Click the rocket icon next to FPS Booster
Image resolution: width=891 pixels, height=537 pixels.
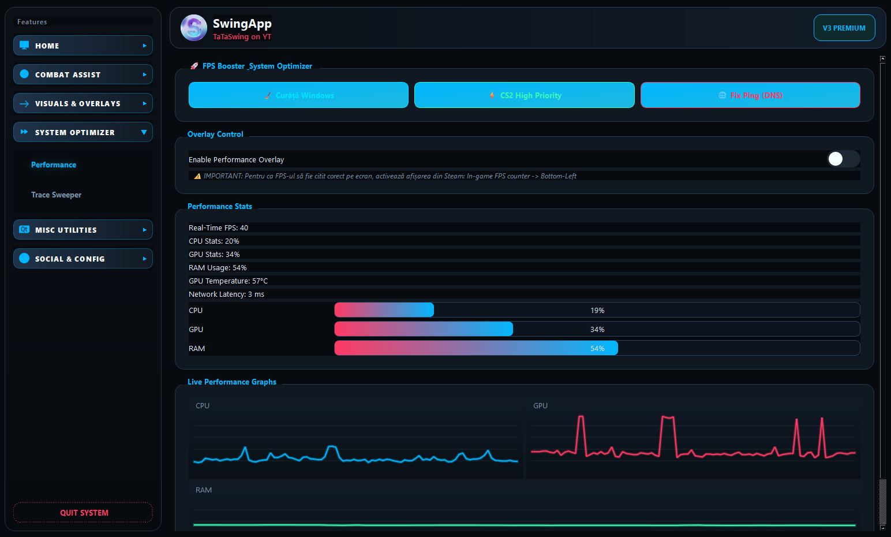194,66
